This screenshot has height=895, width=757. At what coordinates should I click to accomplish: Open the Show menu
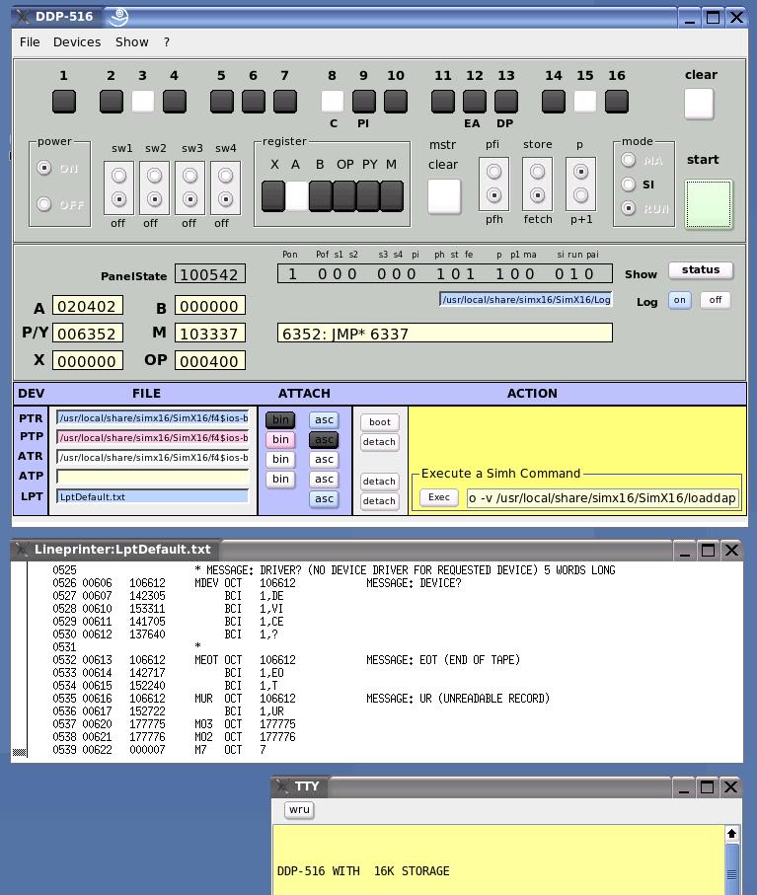point(132,42)
